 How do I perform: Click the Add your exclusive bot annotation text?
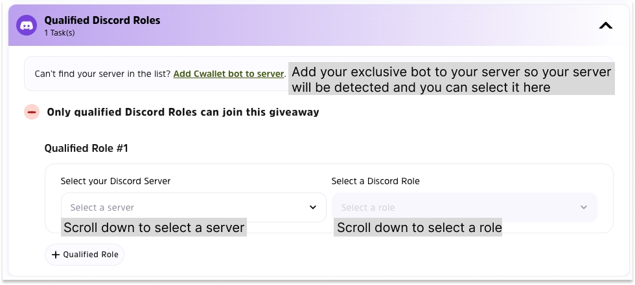(x=452, y=79)
